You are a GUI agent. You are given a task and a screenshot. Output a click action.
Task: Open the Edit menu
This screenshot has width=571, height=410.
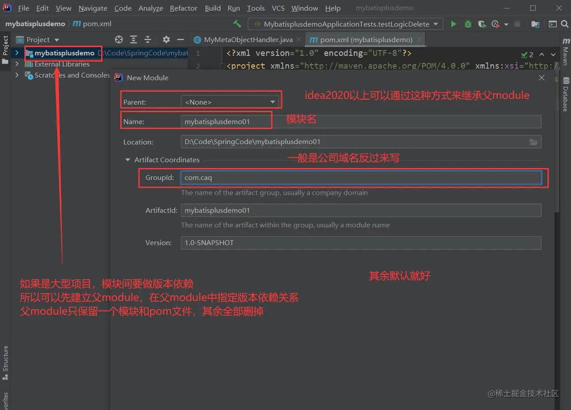43,8
